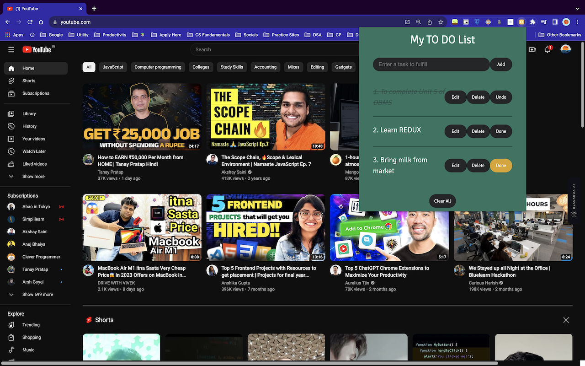The width and height of the screenshot is (585, 366).
Task: Open the tab search chevron in the tab strip
Action: coord(577,9)
